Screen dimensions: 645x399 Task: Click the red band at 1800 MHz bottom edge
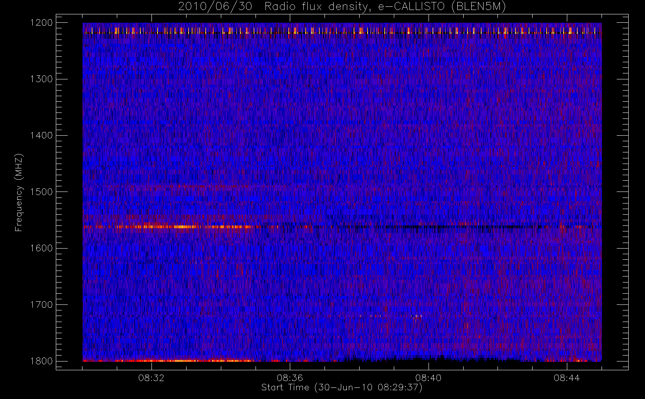tap(167, 361)
